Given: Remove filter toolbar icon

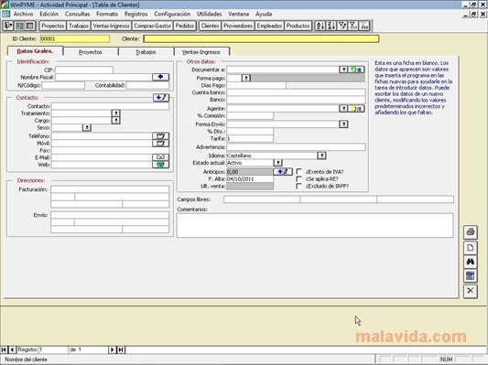Looking at the screenshot, I should (x=364, y=26).
